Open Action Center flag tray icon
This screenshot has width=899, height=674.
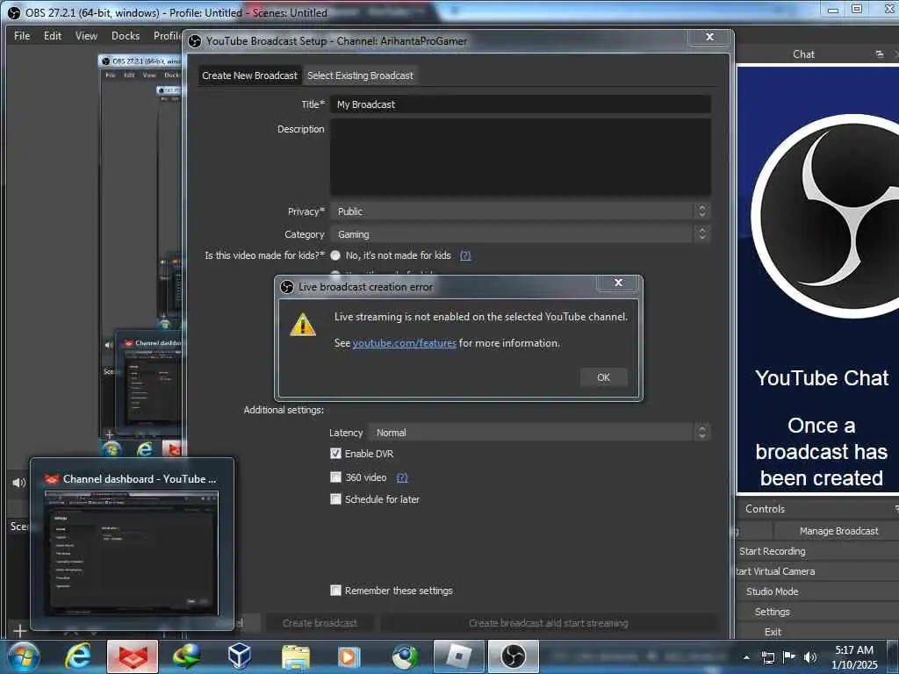pyautogui.click(x=789, y=657)
